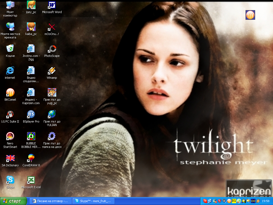This screenshot has height=205, width=273.
Task: Select the Кошче recycle bin icon
Action: 10,51
